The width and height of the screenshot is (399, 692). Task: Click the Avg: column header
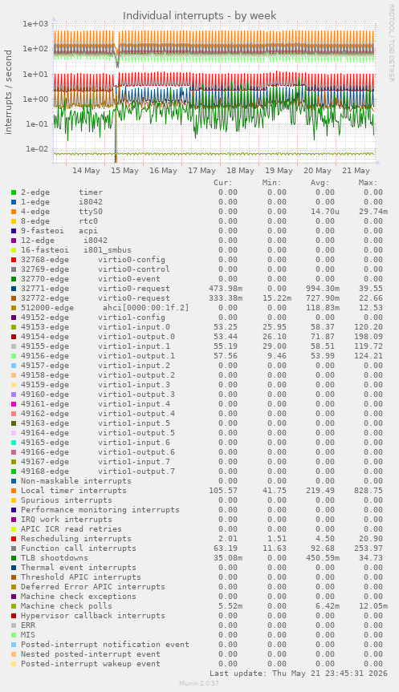(x=320, y=183)
